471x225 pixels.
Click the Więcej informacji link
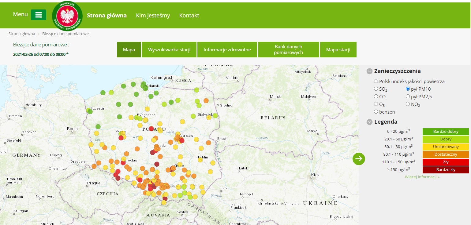(x=422, y=177)
